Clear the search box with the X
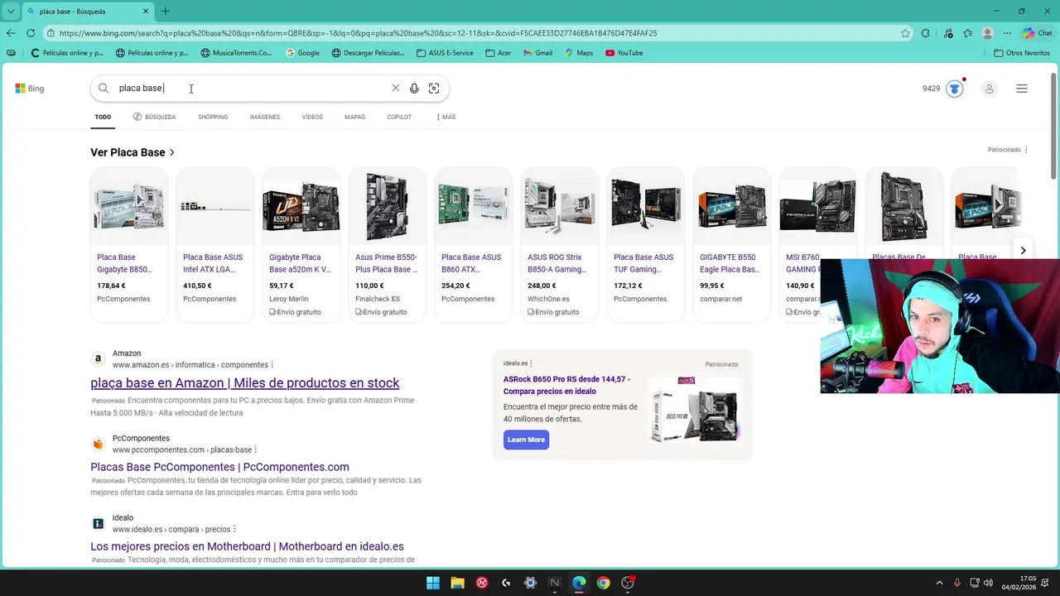The image size is (1060, 596). tap(395, 89)
